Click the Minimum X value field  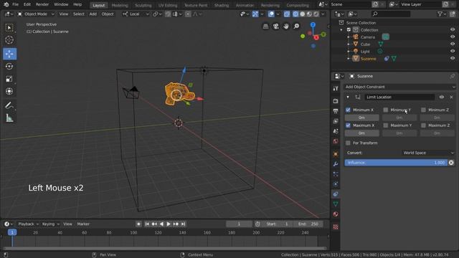tap(361, 118)
